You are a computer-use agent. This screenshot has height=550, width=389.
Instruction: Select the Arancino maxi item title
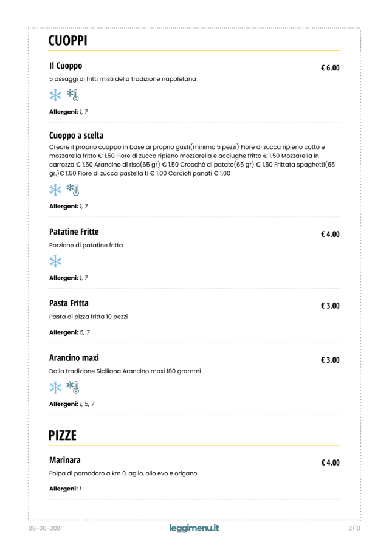(74, 357)
